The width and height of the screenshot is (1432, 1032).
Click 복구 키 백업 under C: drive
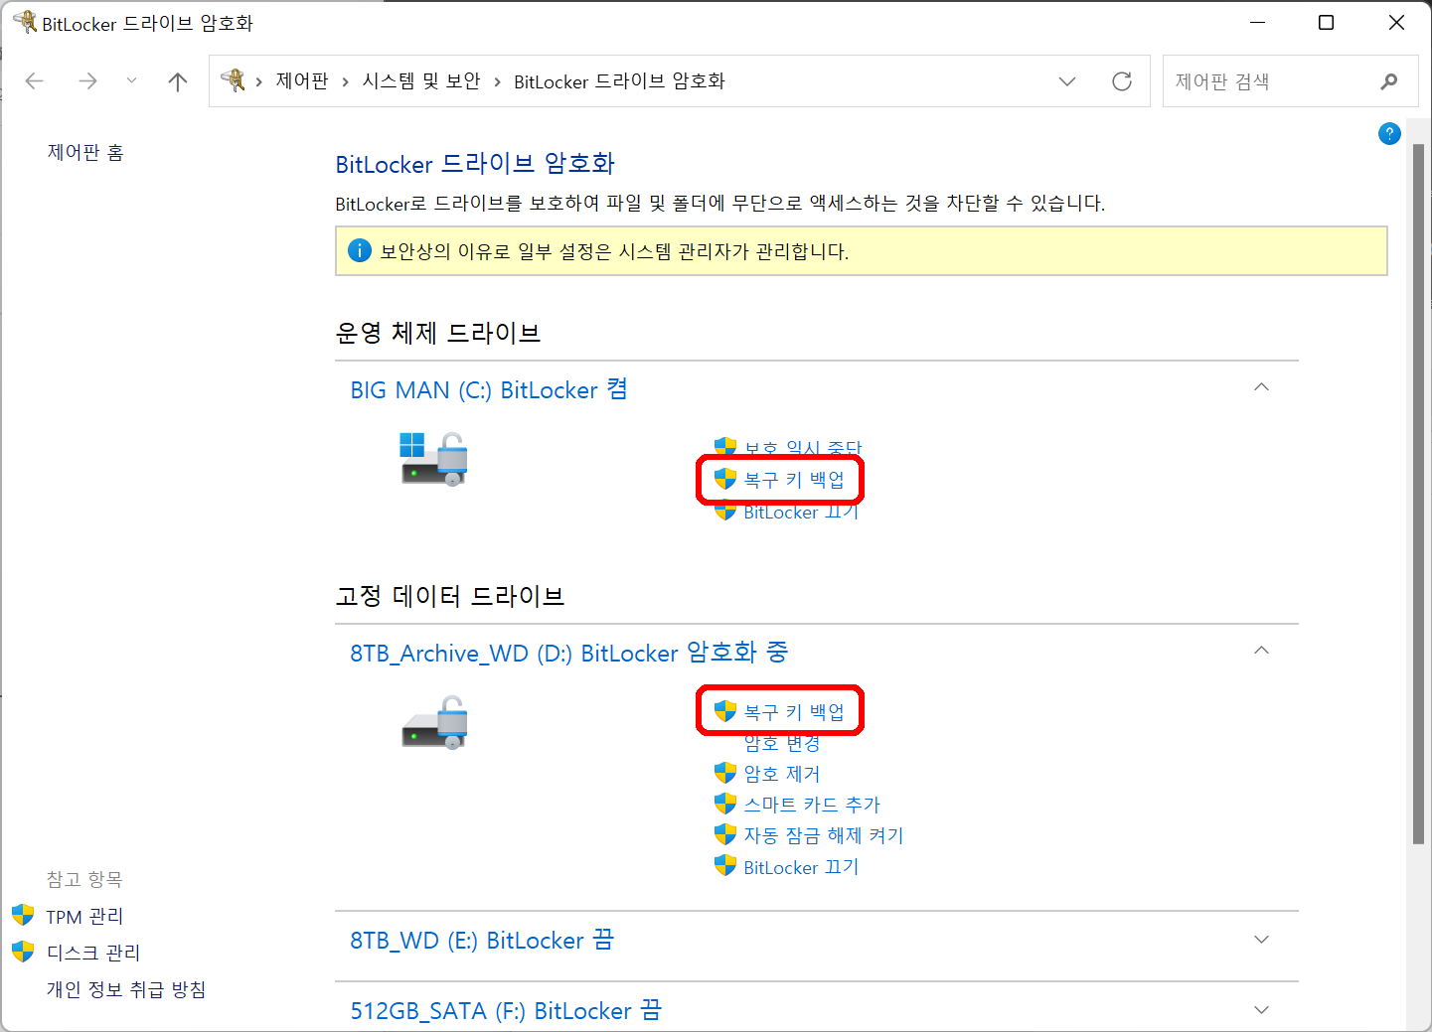coord(794,480)
